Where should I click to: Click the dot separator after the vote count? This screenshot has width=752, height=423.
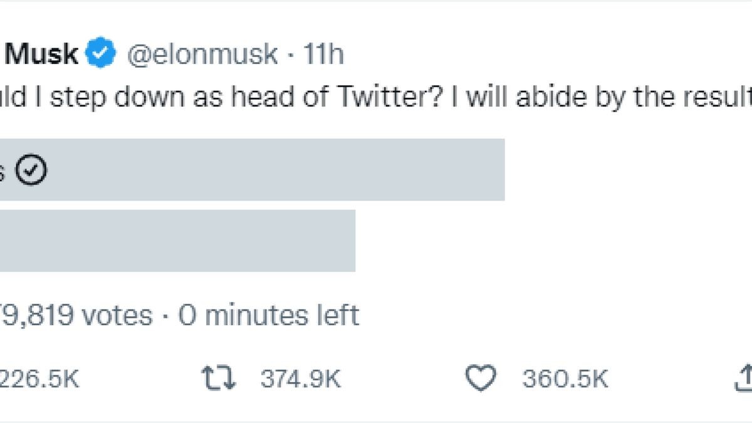[x=165, y=315]
